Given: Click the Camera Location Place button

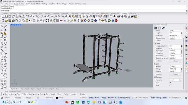Looking at the screenshot, I should point(176,61).
